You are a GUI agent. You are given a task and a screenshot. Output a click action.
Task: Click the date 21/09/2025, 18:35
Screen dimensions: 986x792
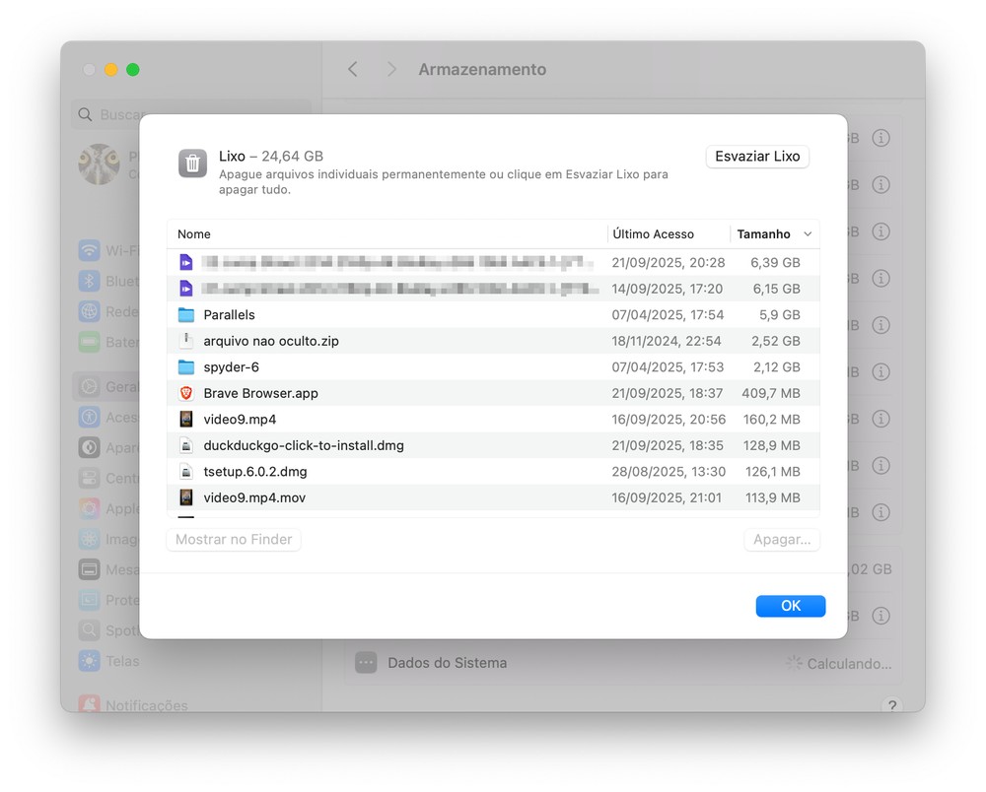668,445
